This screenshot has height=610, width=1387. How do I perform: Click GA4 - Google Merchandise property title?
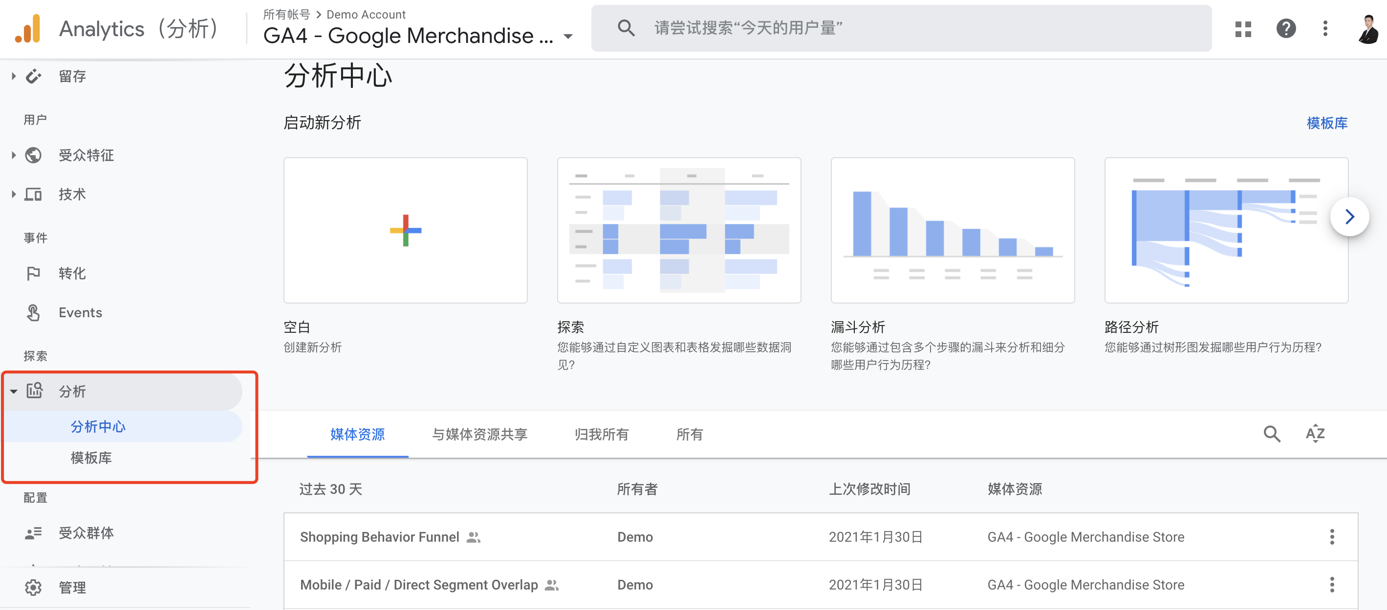click(x=408, y=36)
